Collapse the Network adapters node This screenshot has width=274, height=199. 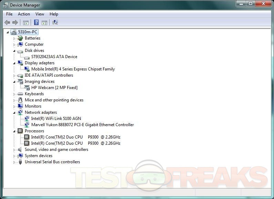coord(14,113)
